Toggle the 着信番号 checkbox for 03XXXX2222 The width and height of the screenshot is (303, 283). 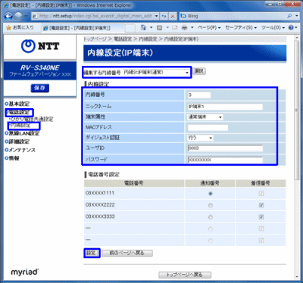click(x=261, y=205)
